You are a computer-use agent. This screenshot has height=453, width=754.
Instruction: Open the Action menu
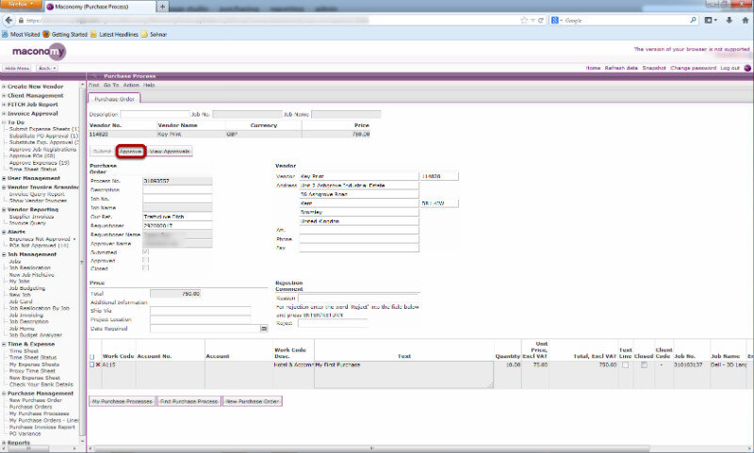pos(130,85)
